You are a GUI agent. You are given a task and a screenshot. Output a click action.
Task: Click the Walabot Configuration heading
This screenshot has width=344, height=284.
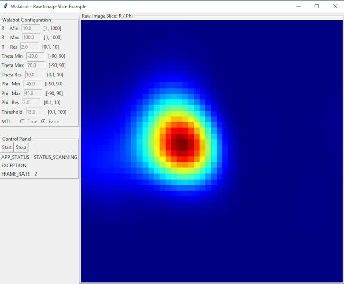pos(27,20)
